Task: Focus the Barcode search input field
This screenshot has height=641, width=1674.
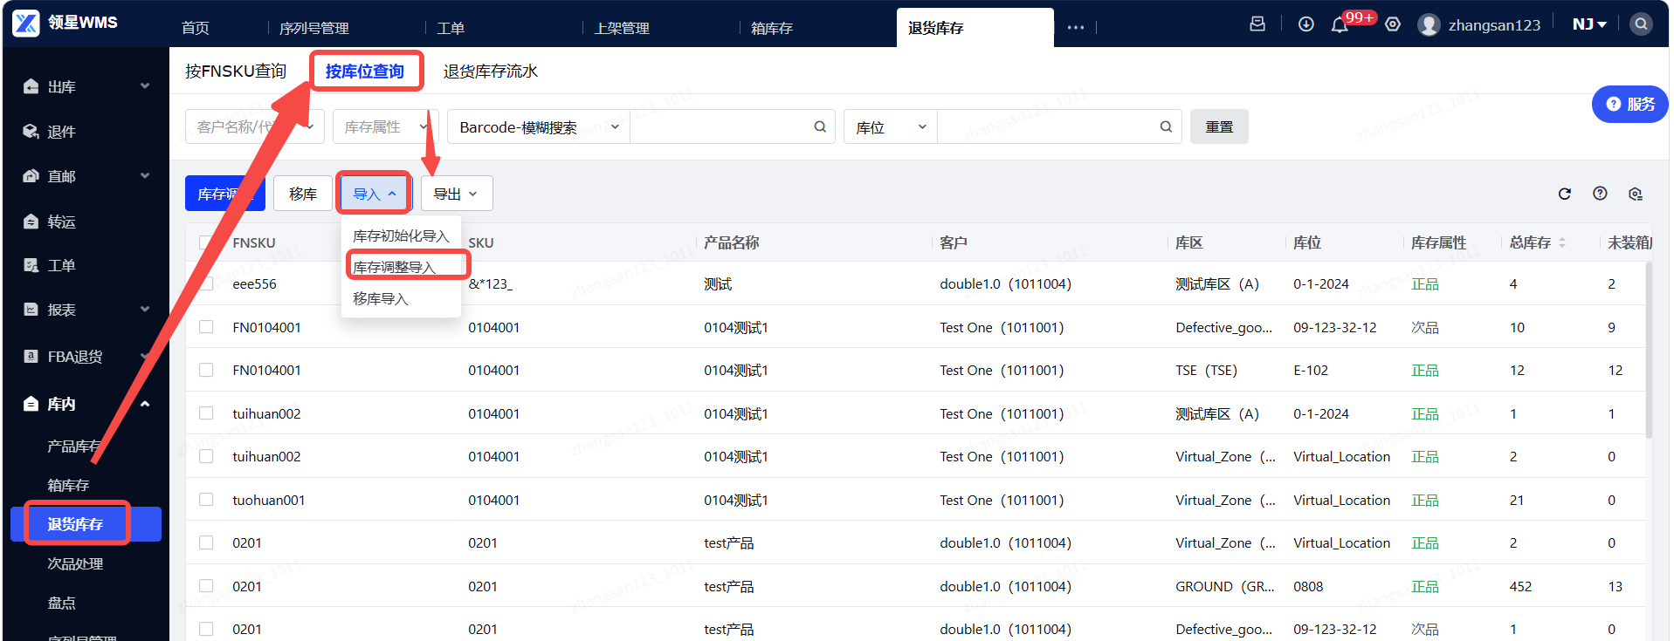Action: (720, 126)
